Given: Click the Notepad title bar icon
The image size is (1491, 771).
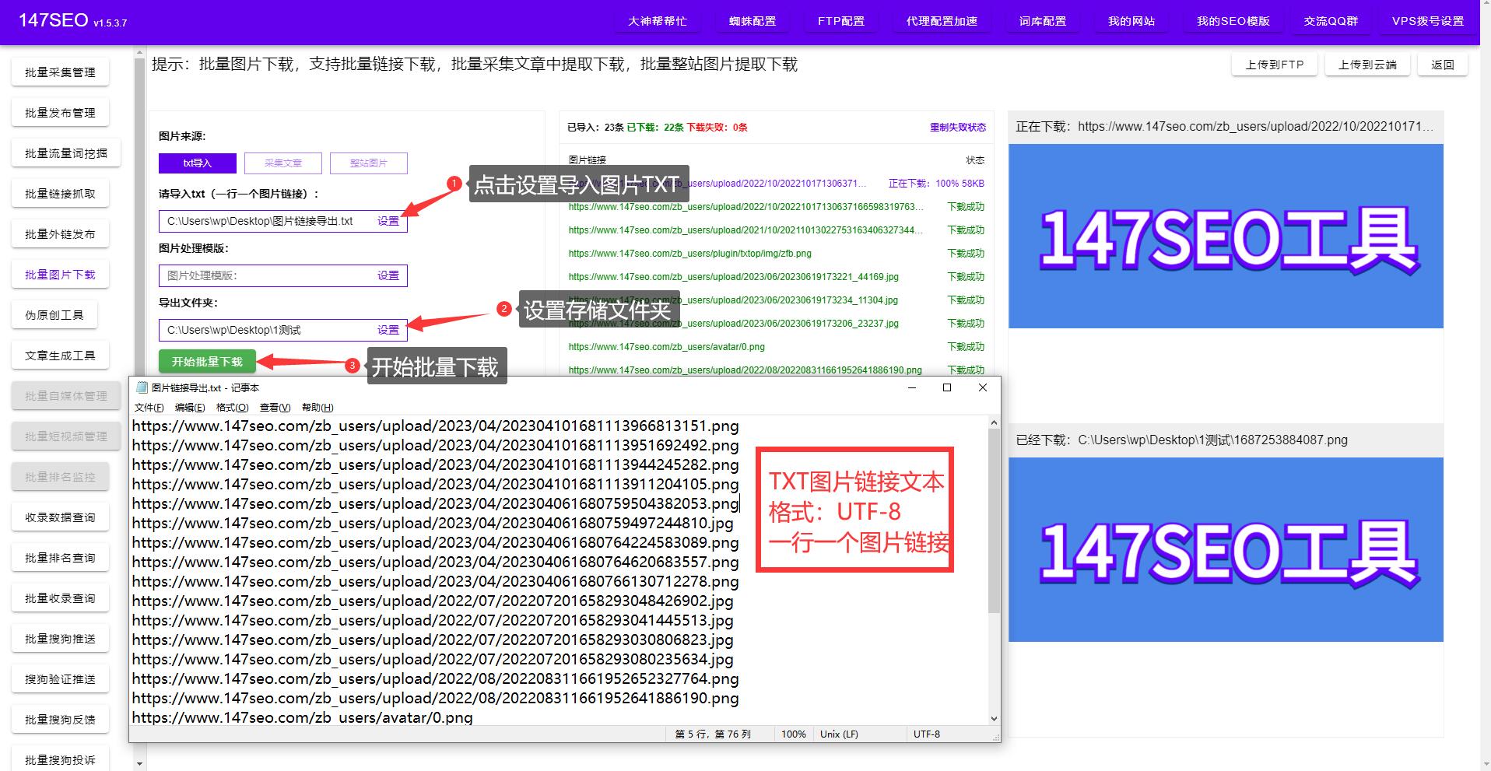Looking at the screenshot, I should point(142,387).
